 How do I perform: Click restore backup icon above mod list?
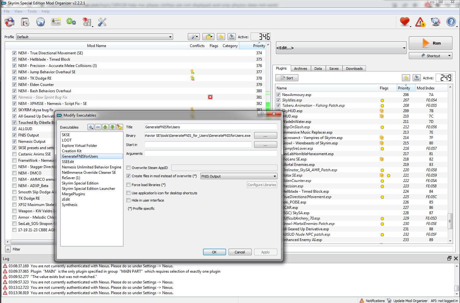[x=221, y=37]
